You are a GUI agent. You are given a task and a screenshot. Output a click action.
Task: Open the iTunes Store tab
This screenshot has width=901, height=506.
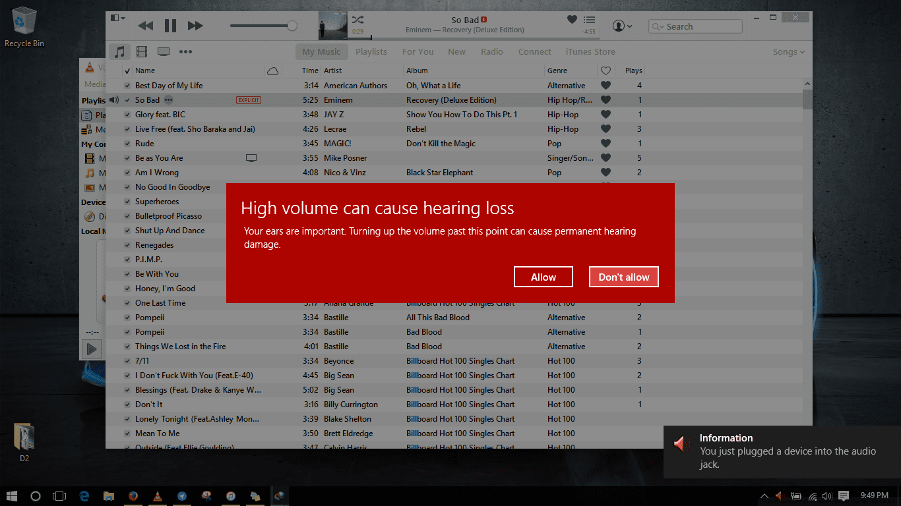[590, 52]
